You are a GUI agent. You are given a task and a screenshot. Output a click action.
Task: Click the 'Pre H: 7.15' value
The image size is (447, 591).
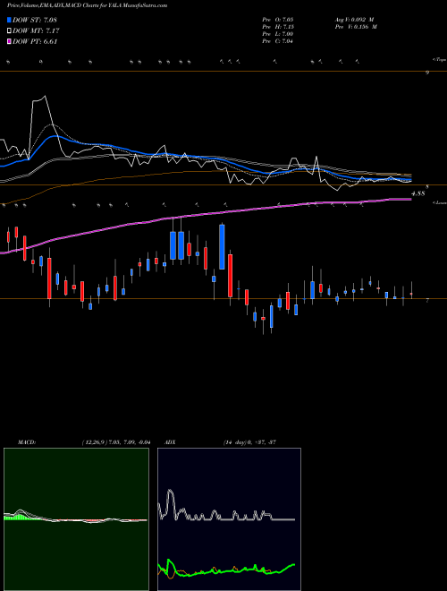point(278,27)
